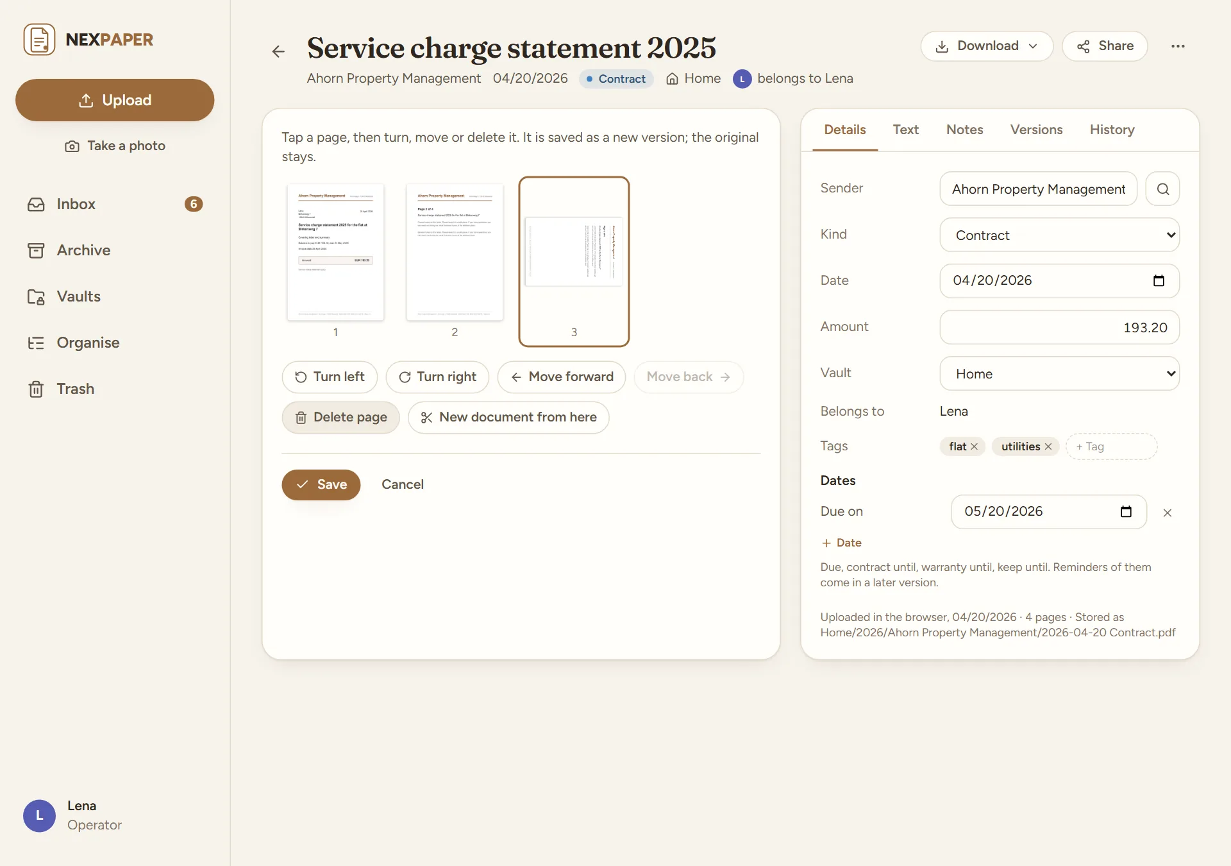The image size is (1231, 866).
Task: Open the Due on calendar picker
Action: [1126, 512]
